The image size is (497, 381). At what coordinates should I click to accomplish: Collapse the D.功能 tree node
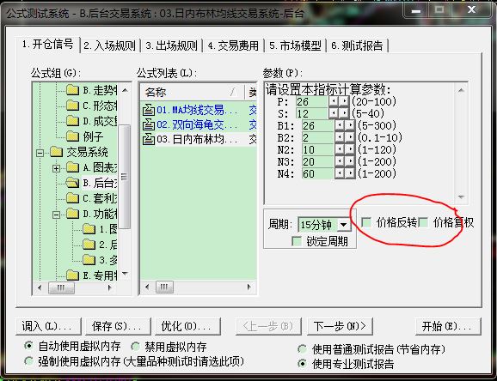click(x=56, y=215)
